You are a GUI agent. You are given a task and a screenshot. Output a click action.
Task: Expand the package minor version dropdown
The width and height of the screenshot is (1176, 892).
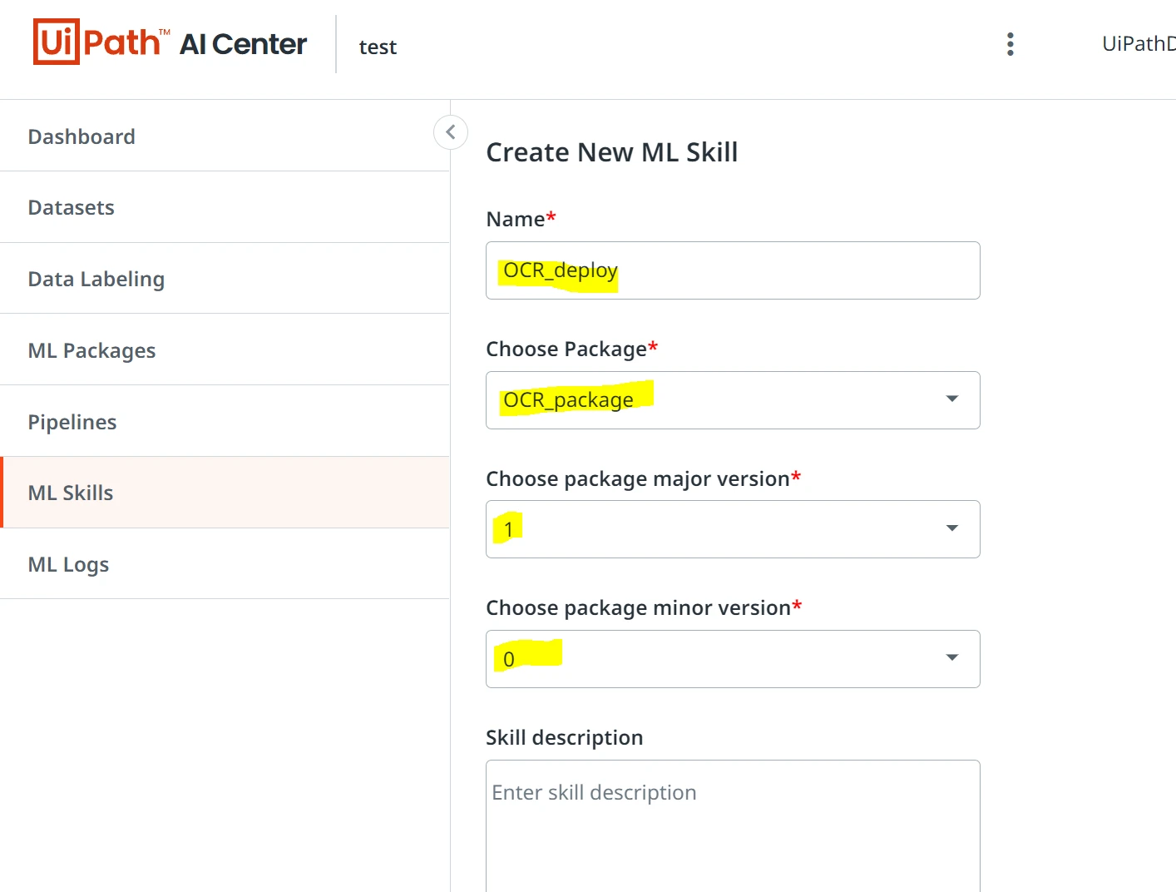pyautogui.click(x=733, y=659)
